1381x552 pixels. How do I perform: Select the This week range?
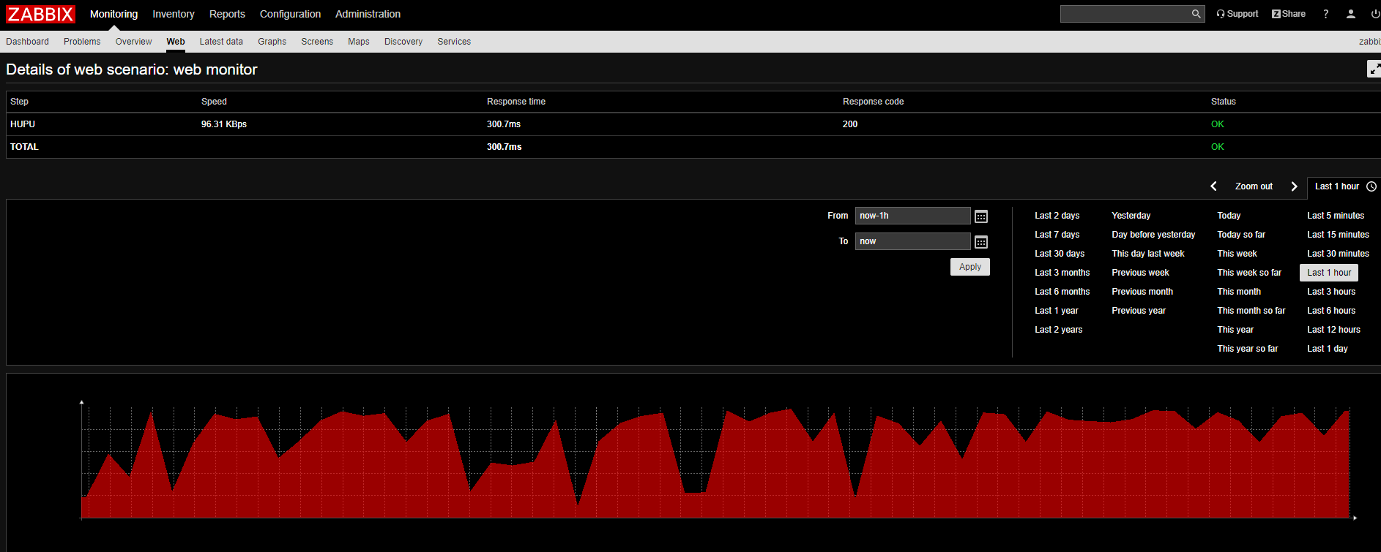pyautogui.click(x=1237, y=254)
